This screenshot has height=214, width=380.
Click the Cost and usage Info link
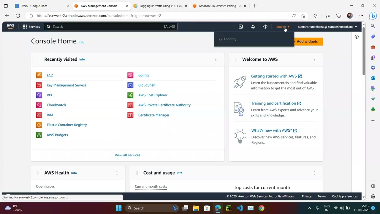click(180, 173)
